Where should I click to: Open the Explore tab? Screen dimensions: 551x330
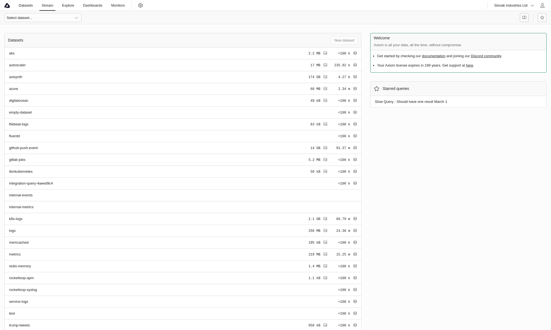68,5
